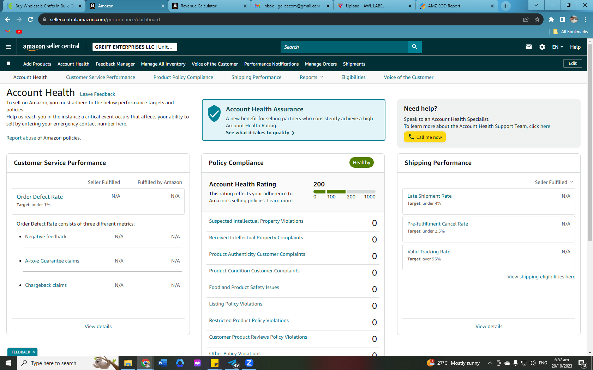Open the Customer Service Performance tab

point(101,77)
